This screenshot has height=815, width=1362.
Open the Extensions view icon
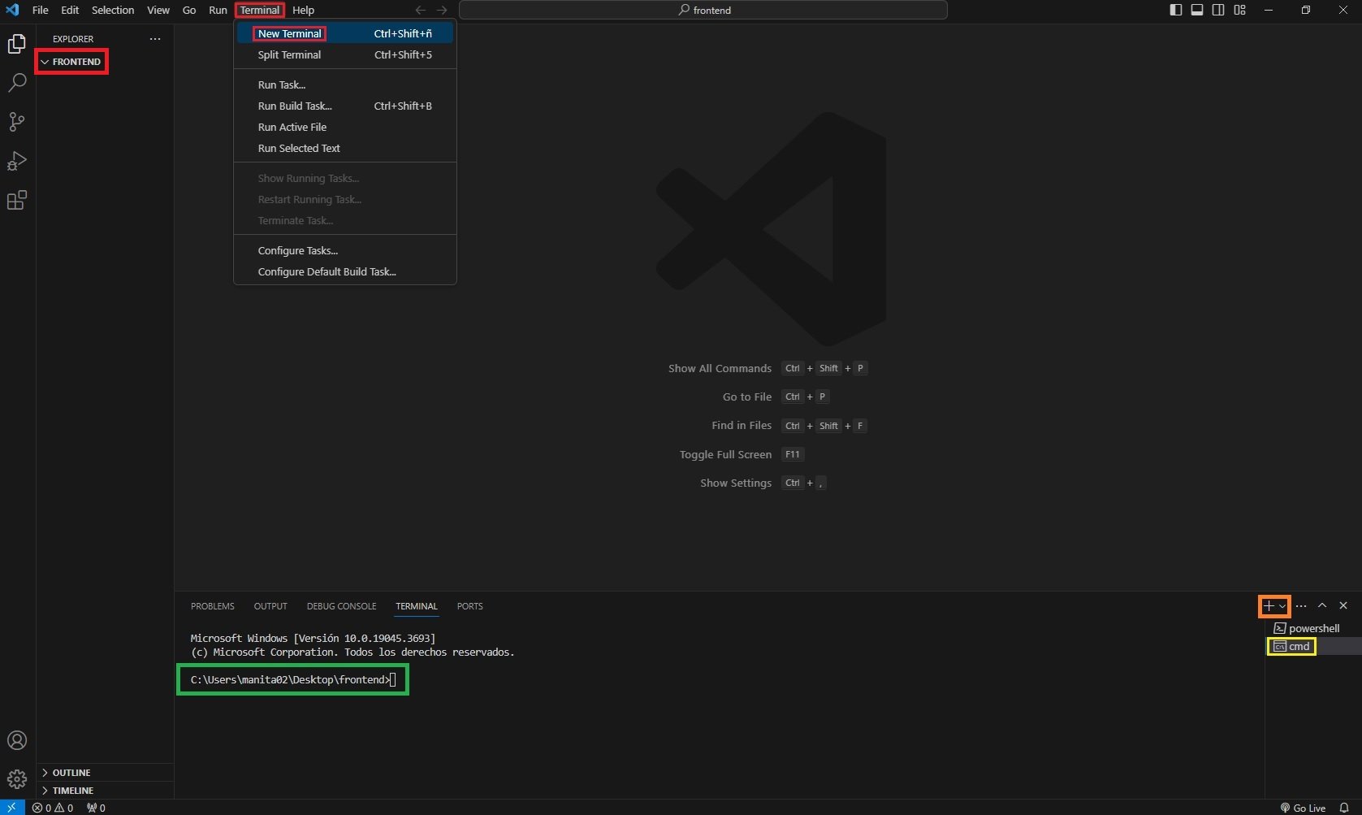tap(17, 200)
